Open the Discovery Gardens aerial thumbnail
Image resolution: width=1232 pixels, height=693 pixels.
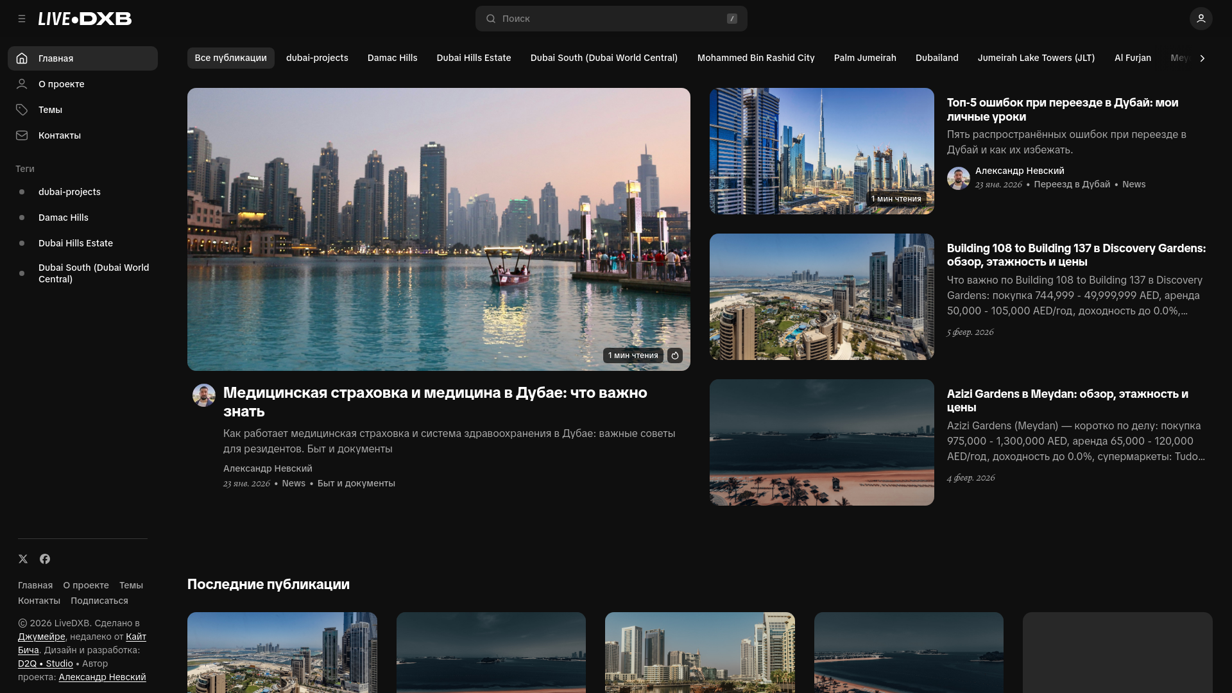822,296
